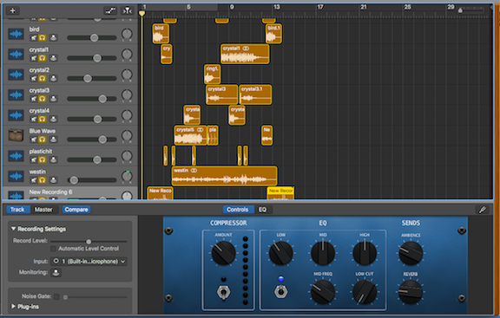The width and height of the screenshot is (500, 318).
Task: Switch to the Controls tab
Action: 238,210
